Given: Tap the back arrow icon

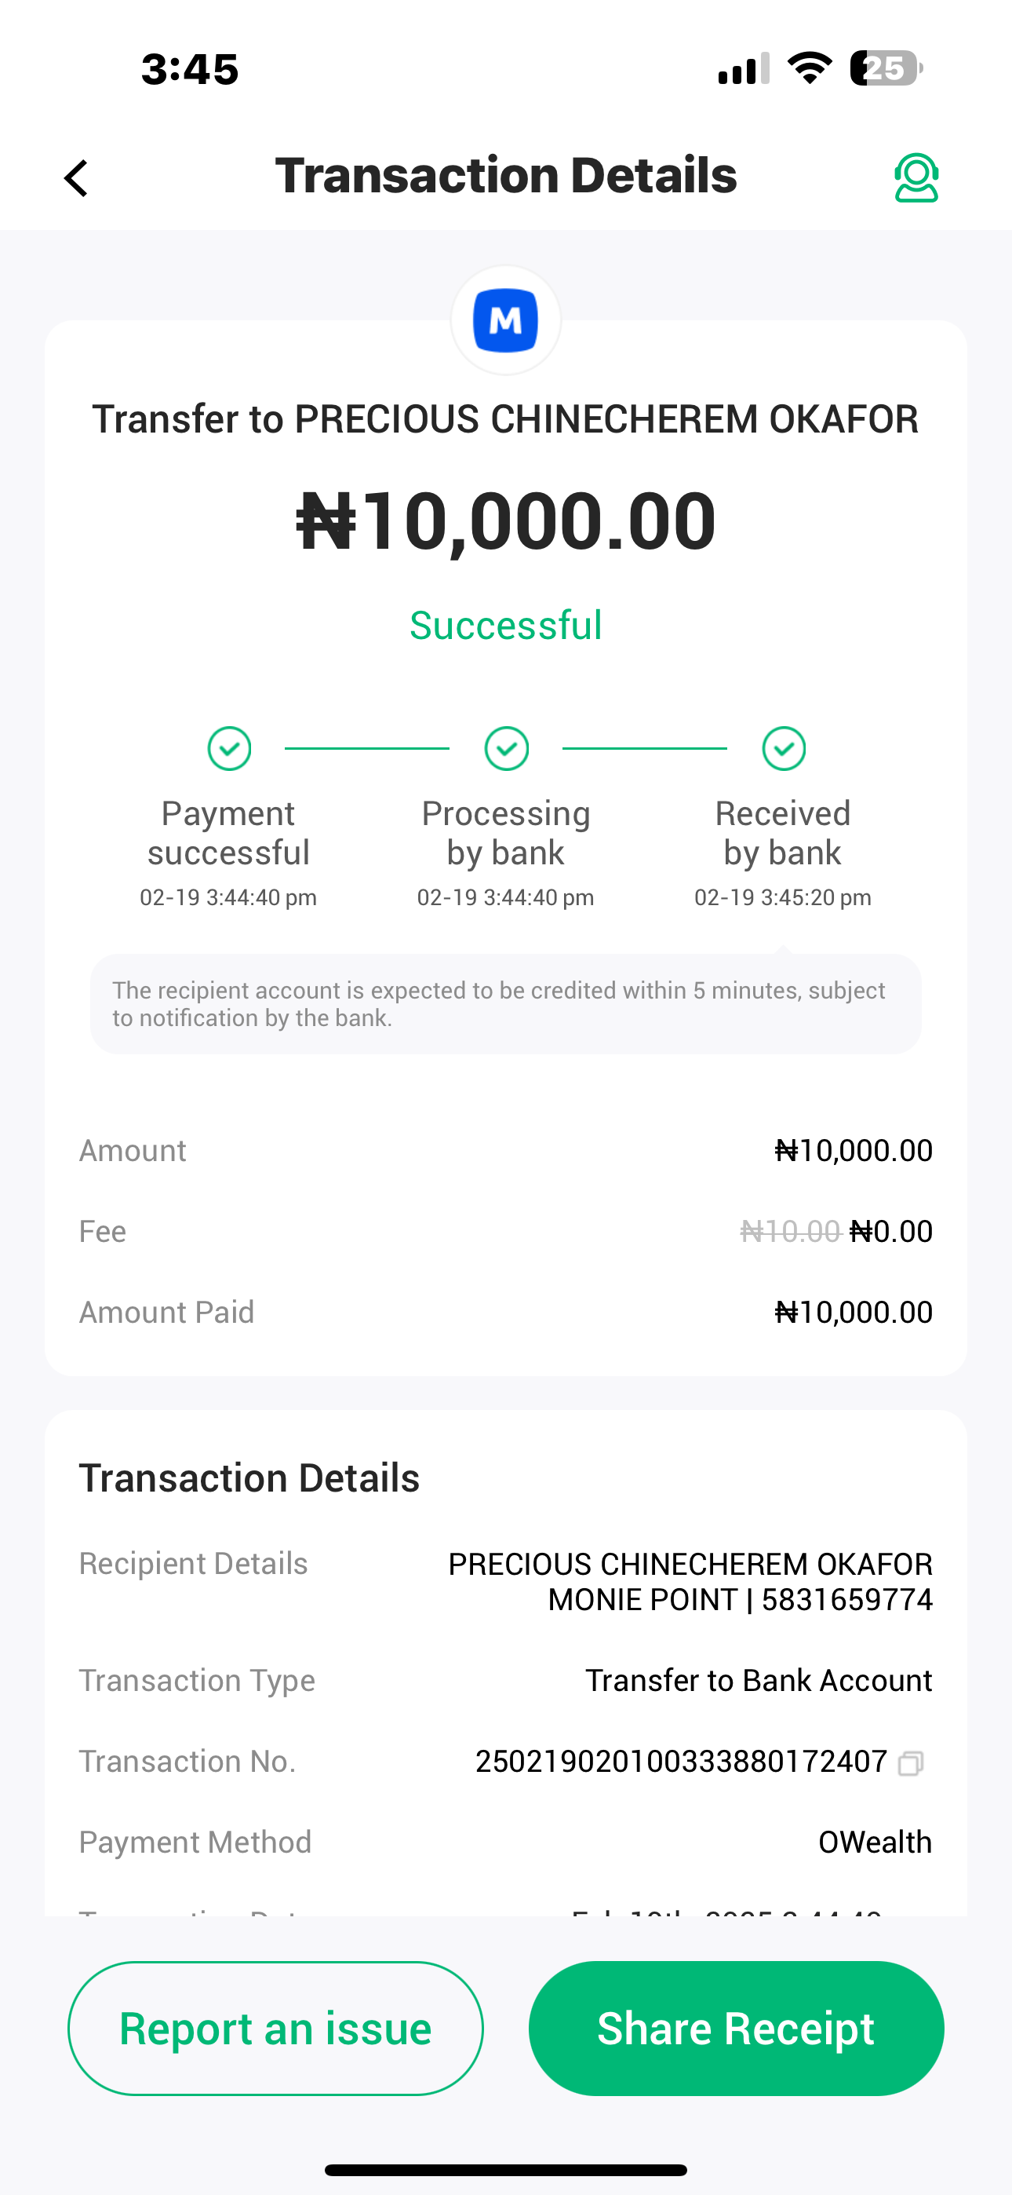Looking at the screenshot, I should (x=77, y=178).
